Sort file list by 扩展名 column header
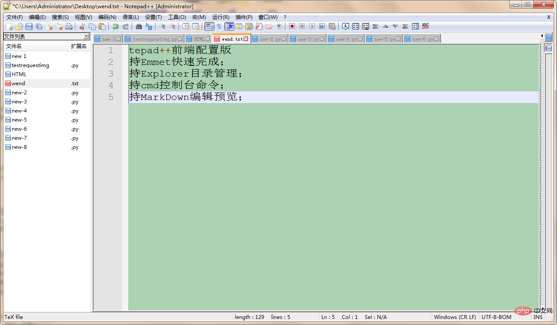The image size is (557, 325). click(80, 46)
